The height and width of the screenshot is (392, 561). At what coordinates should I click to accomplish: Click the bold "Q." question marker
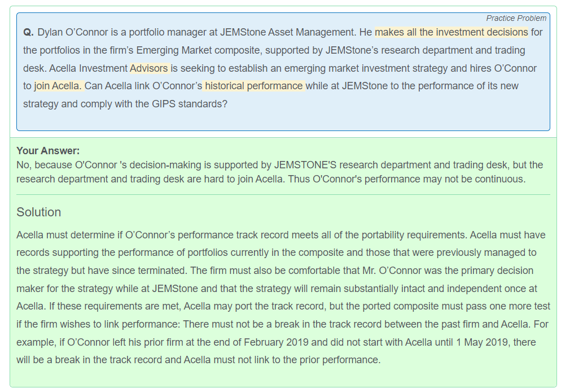(29, 32)
